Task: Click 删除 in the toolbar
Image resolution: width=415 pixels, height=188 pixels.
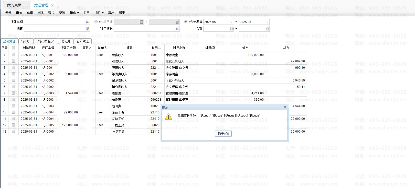Action: pyautogui.click(x=40, y=13)
